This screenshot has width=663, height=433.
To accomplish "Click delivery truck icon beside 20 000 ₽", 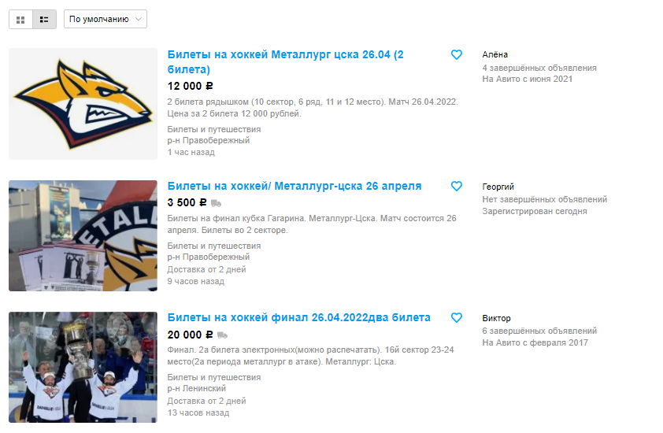I will [x=222, y=335].
